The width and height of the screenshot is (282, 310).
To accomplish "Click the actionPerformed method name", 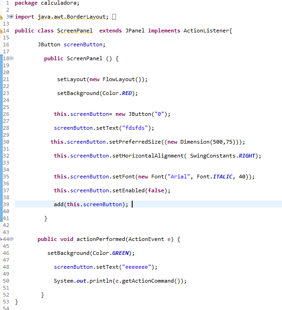I will click(101, 239).
